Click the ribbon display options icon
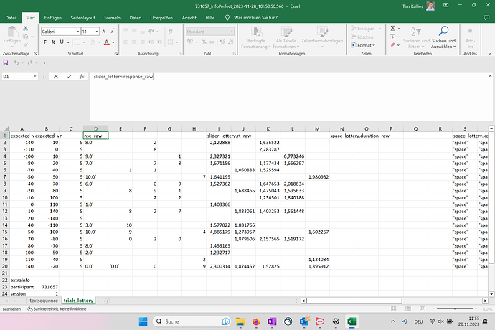This screenshot has height=330, width=495. (x=445, y=5)
